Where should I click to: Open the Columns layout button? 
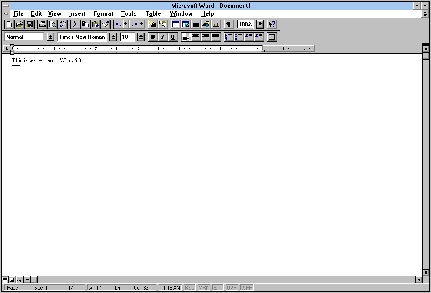196,24
